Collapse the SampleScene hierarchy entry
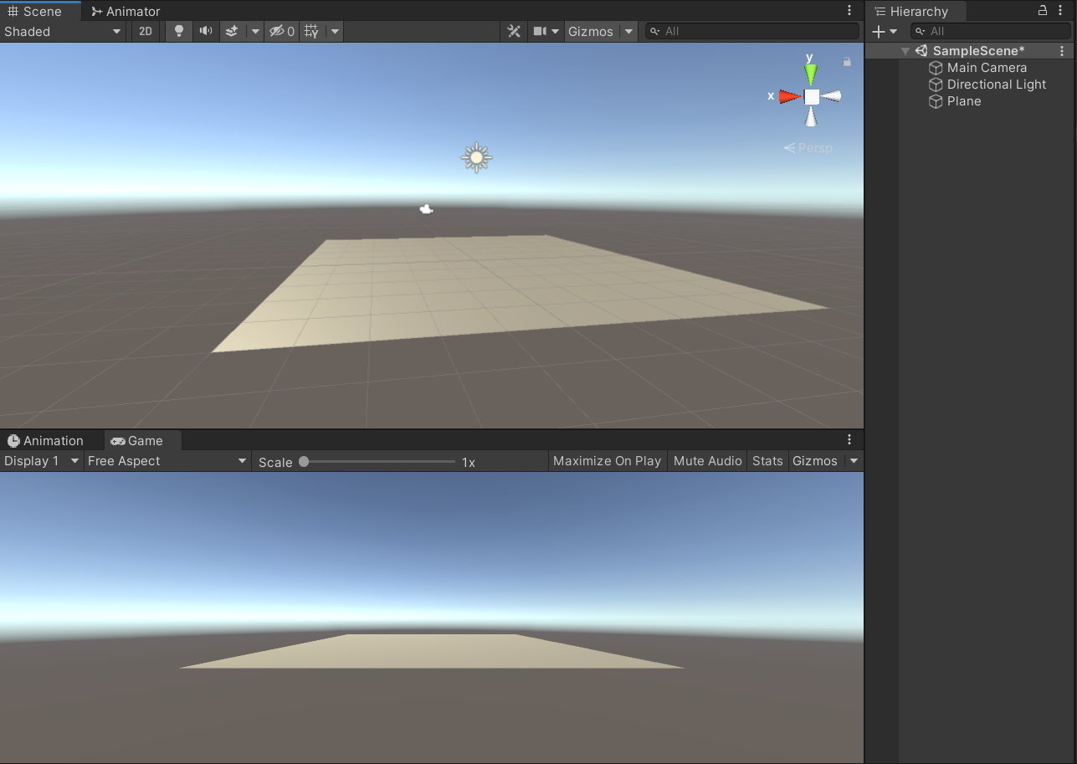The width and height of the screenshot is (1077, 764). click(x=905, y=50)
